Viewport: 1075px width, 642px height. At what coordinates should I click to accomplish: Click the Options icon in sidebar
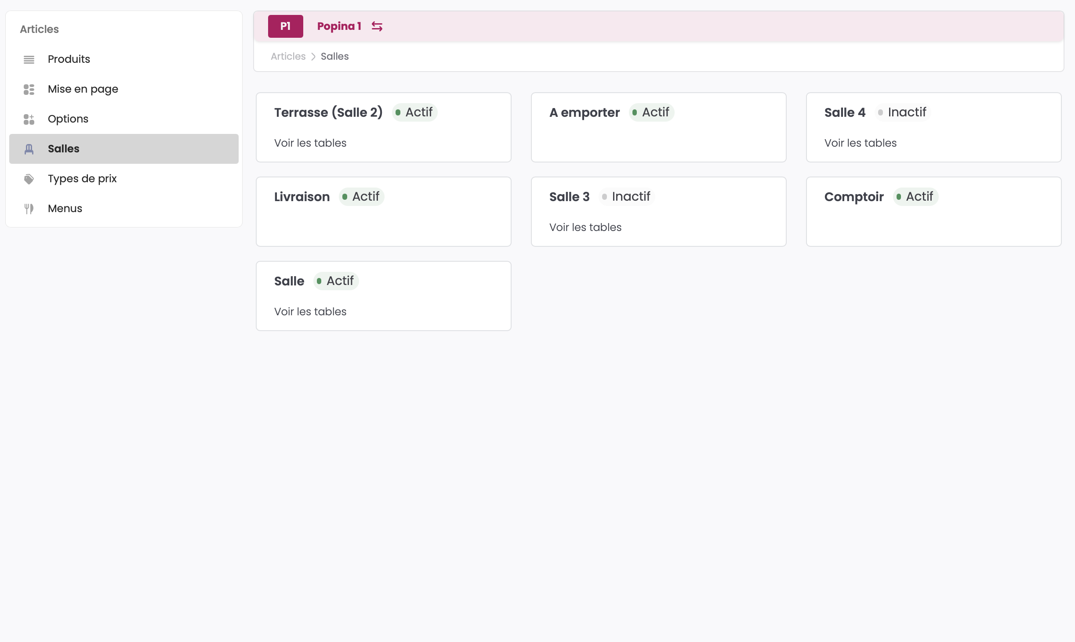29,119
